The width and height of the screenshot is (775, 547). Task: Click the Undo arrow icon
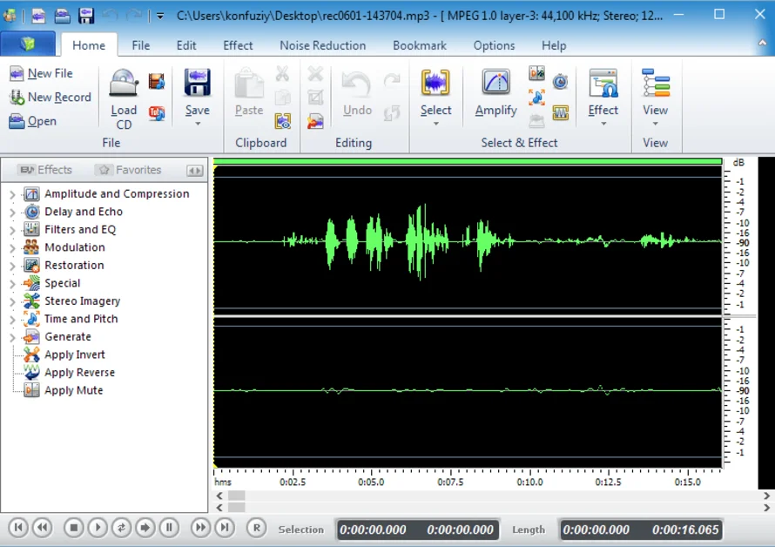point(357,84)
